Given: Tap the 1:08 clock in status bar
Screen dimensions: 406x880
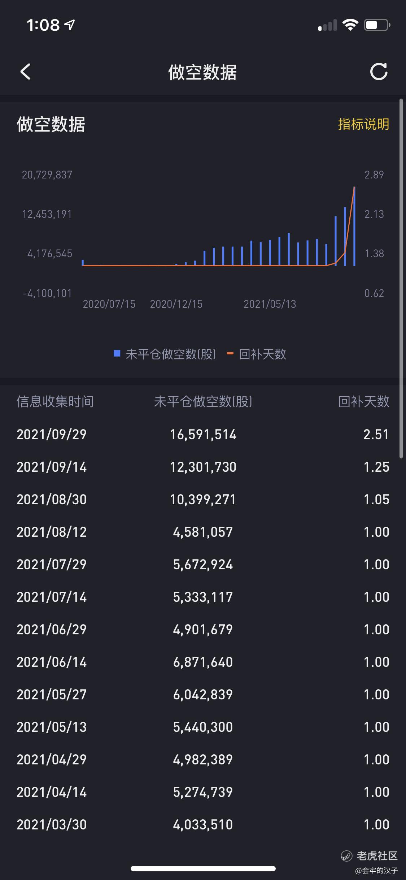Looking at the screenshot, I should (43, 25).
